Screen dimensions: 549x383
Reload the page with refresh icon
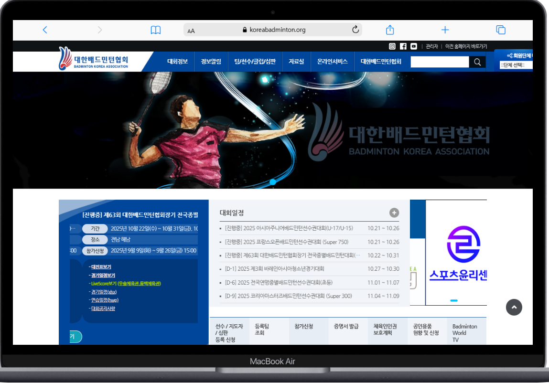click(355, 30)
